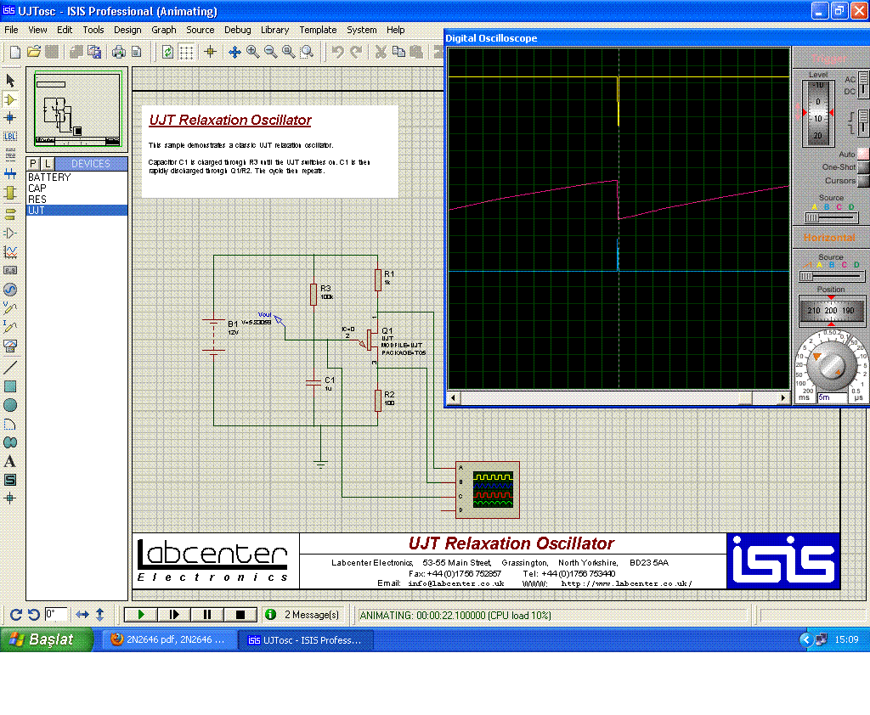Click the 5m timebase value field

point(832,397)
